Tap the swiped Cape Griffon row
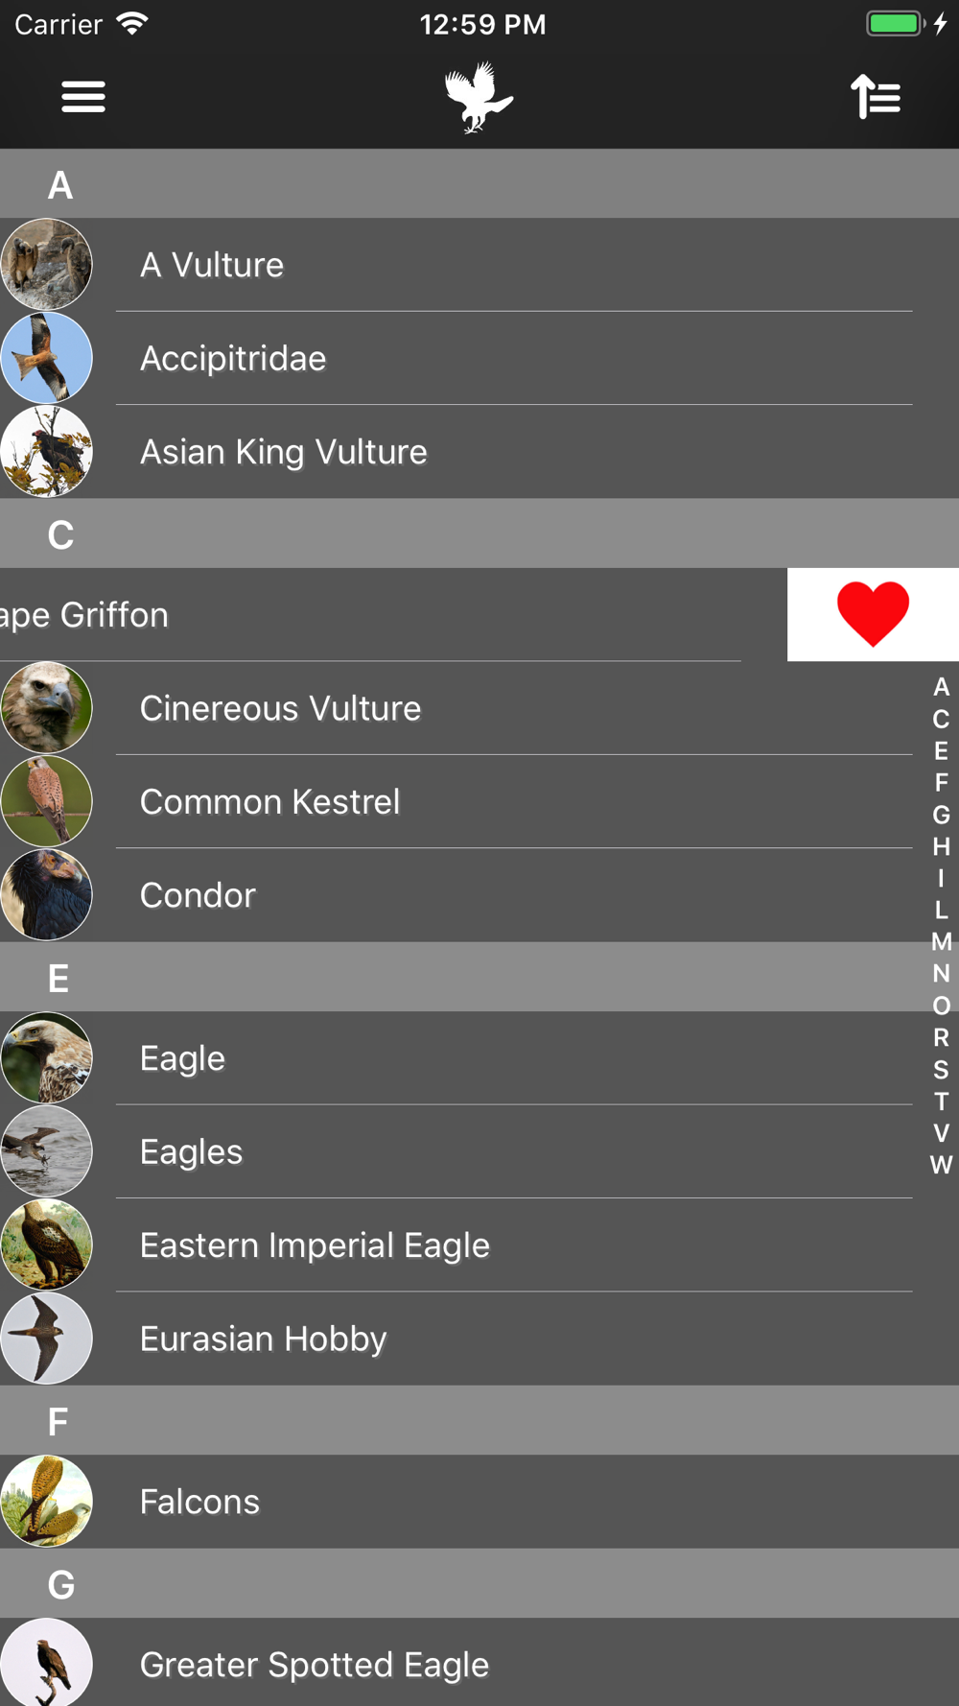 [393, 614]
